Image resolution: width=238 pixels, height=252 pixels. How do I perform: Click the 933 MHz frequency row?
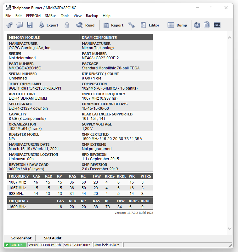tap(80, 194)
